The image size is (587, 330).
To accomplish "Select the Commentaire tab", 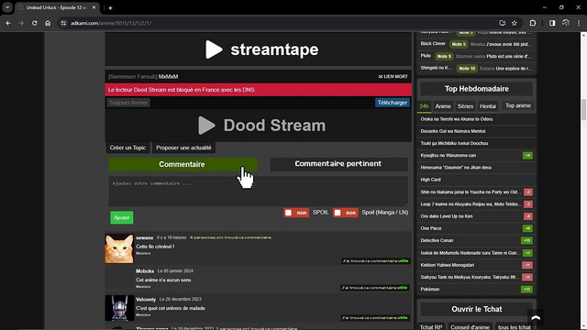I will coord(183,164).
